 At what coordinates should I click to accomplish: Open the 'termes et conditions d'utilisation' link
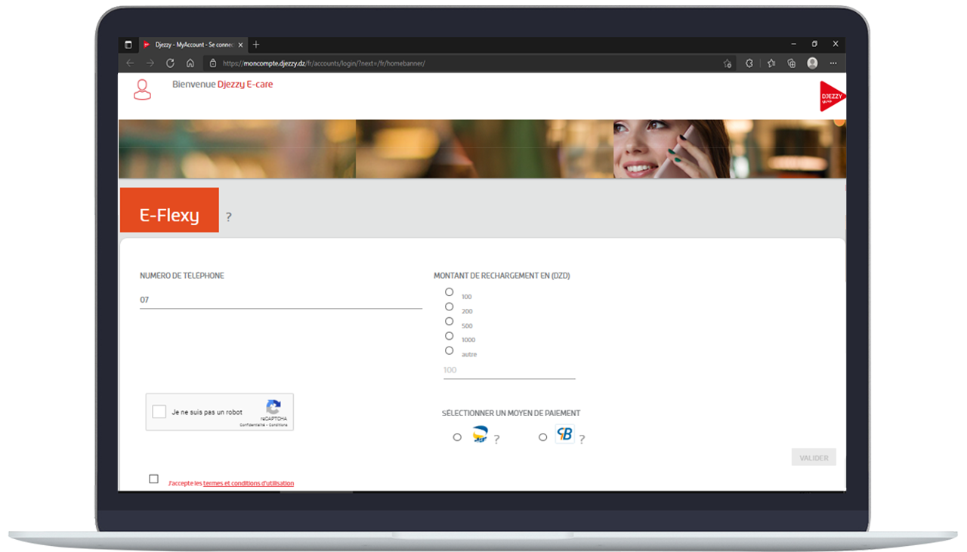pyautogui.click(x=249, y=483)
